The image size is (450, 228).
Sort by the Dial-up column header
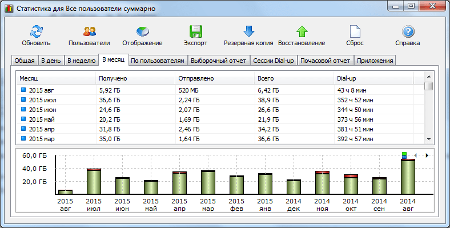pos(373,78)
